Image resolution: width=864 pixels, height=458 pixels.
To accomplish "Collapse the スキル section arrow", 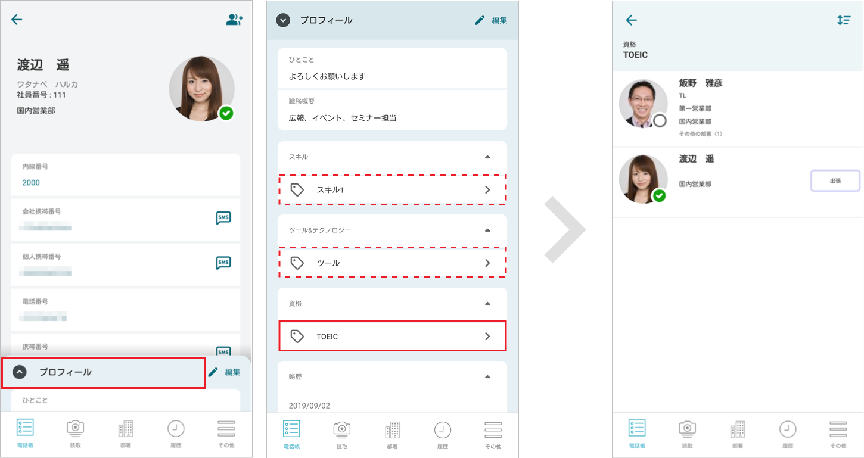I will [x=487, y=157].
